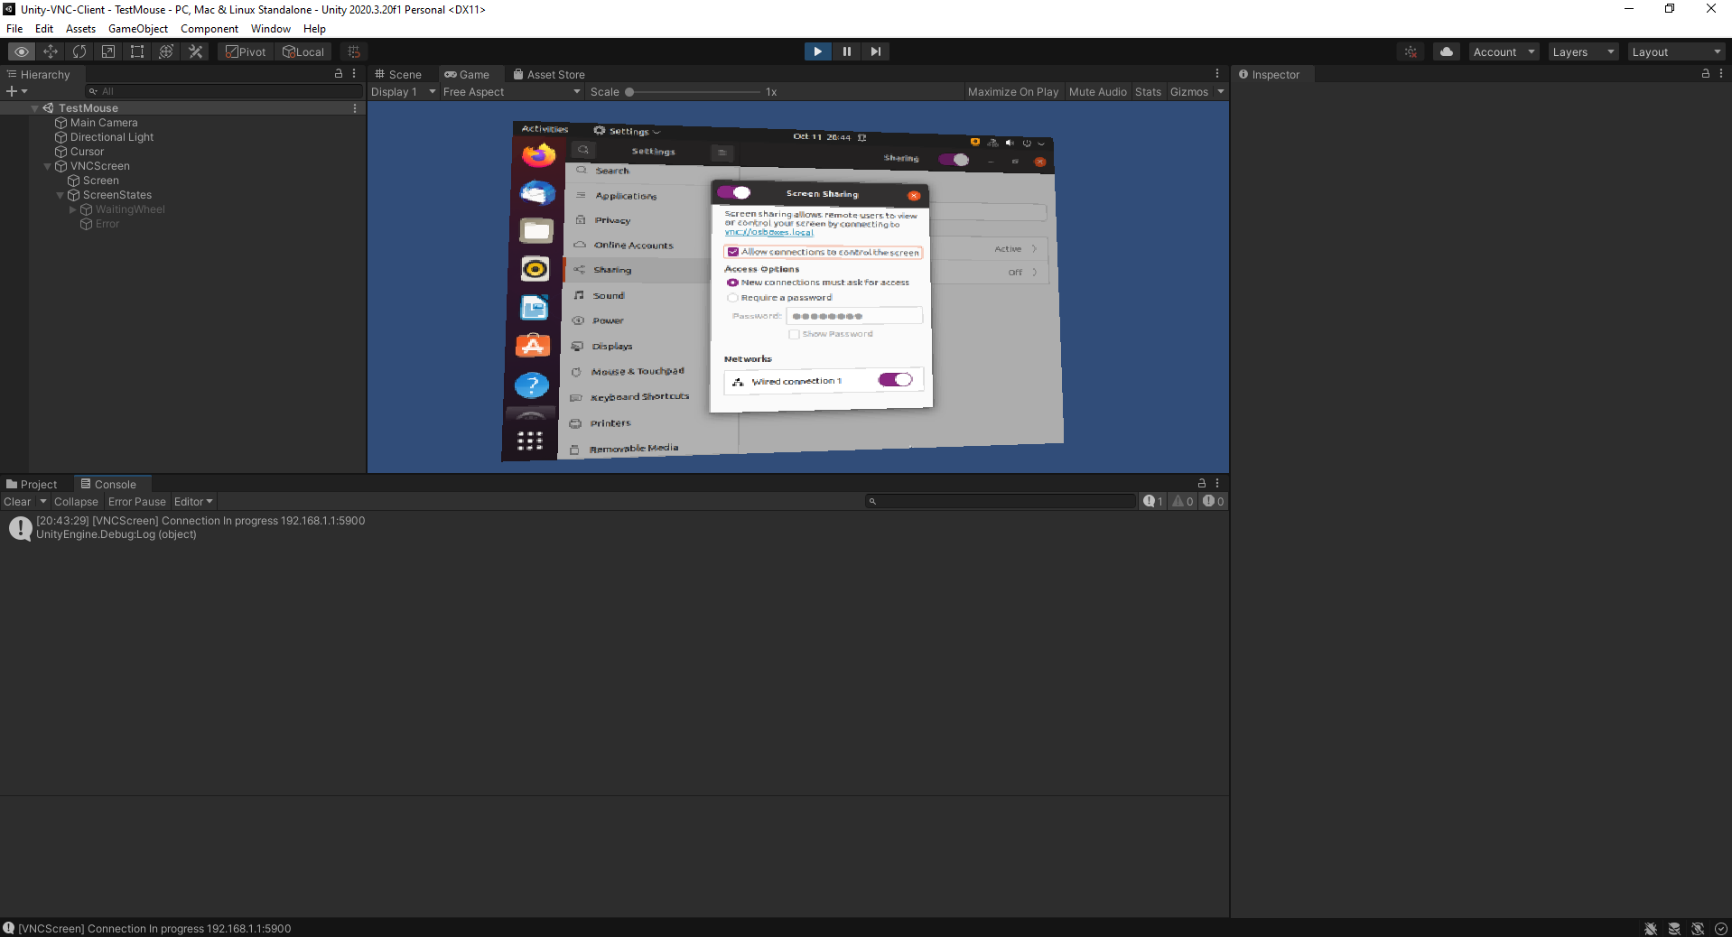Click the Pause button
This screenshot has width=1732, height=937.
(846, 51)
